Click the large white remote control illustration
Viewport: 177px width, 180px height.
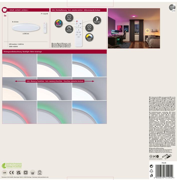[79, 33]
